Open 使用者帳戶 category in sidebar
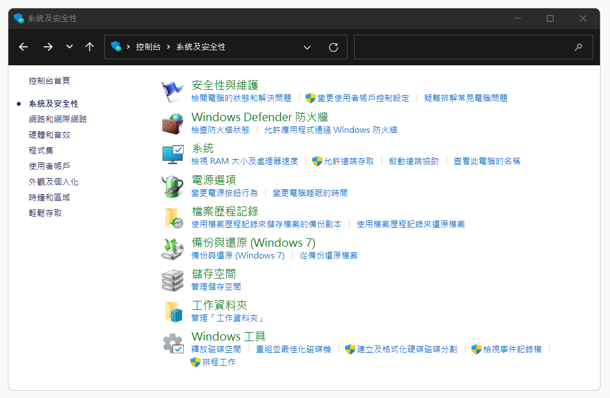This screenshot has width=610, height=398. point(49,166)
